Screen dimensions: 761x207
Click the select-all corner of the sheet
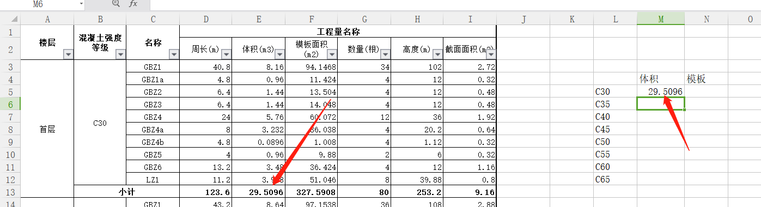10,19
